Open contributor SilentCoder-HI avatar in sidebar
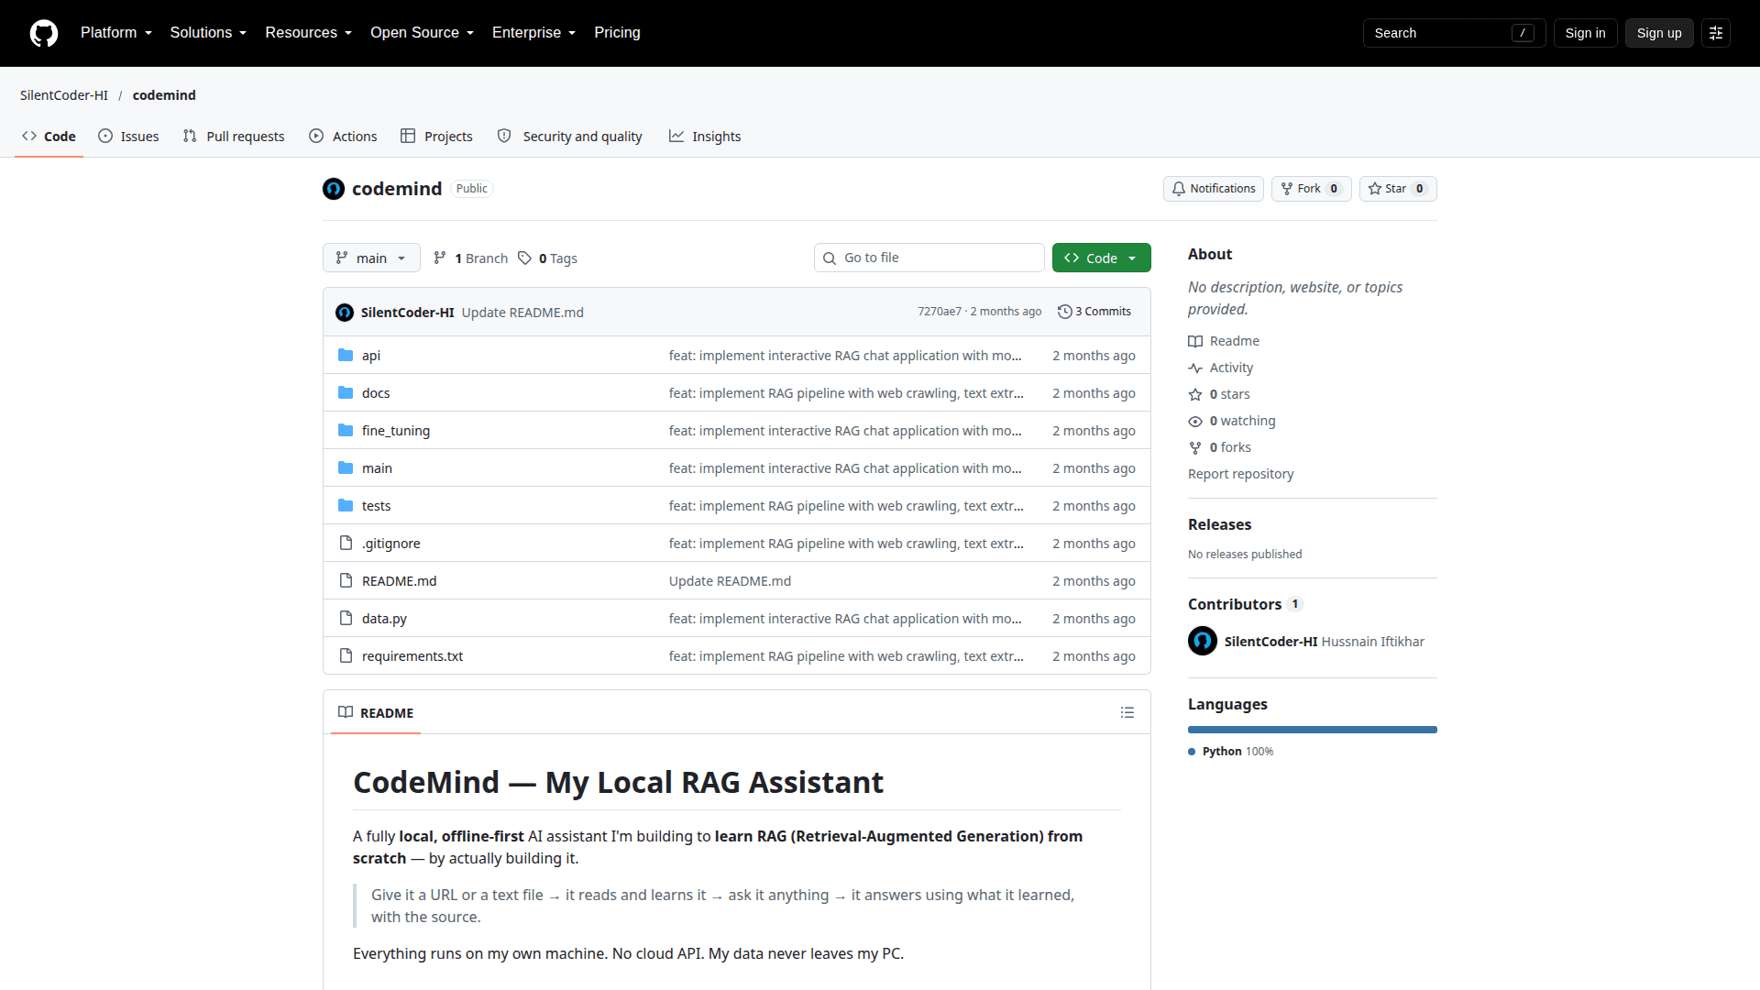The image size is (1760, 990). 1203,641
